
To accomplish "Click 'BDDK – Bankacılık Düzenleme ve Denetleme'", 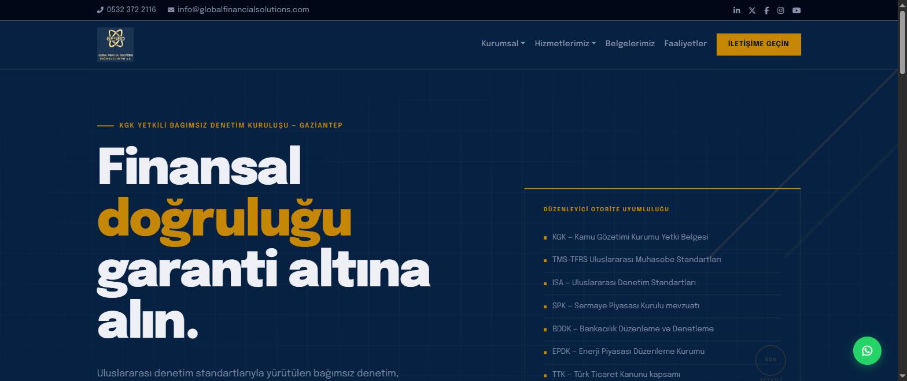I will [633, 329].
